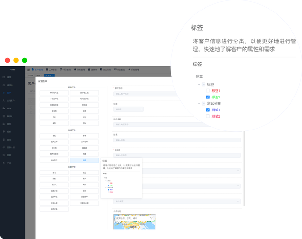Add a 日期选择框 field
The width and height of the screenshot is (302, 239).
(x=54, y=105)
